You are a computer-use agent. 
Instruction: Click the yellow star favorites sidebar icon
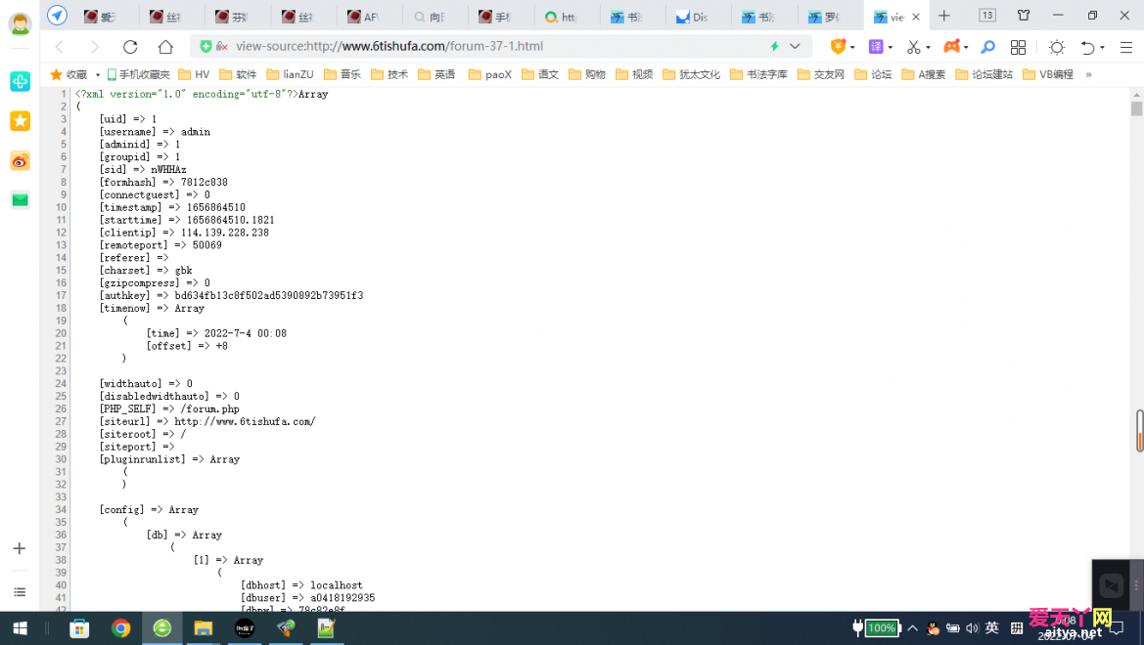point(20,120)
